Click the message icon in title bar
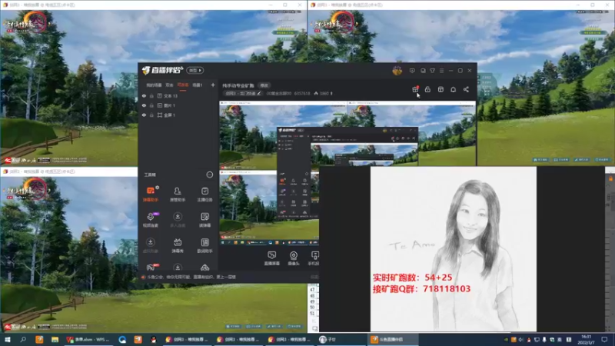The height and width of the screenshot is (346, 615). click(412, 71)
